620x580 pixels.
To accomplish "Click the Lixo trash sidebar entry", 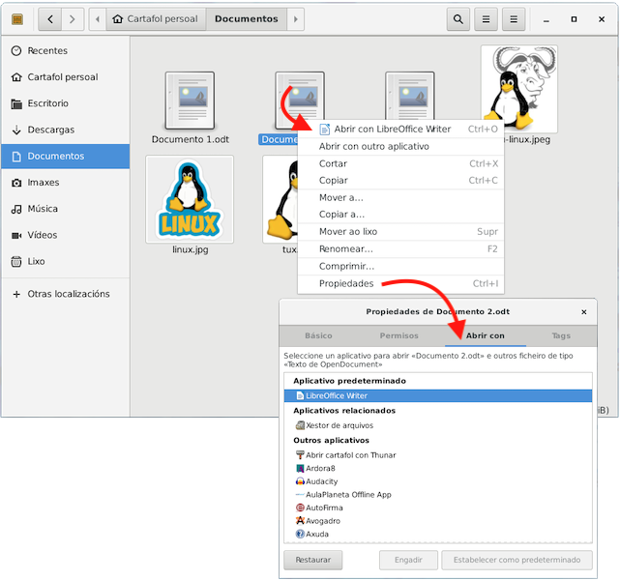I will coord(36,261).
